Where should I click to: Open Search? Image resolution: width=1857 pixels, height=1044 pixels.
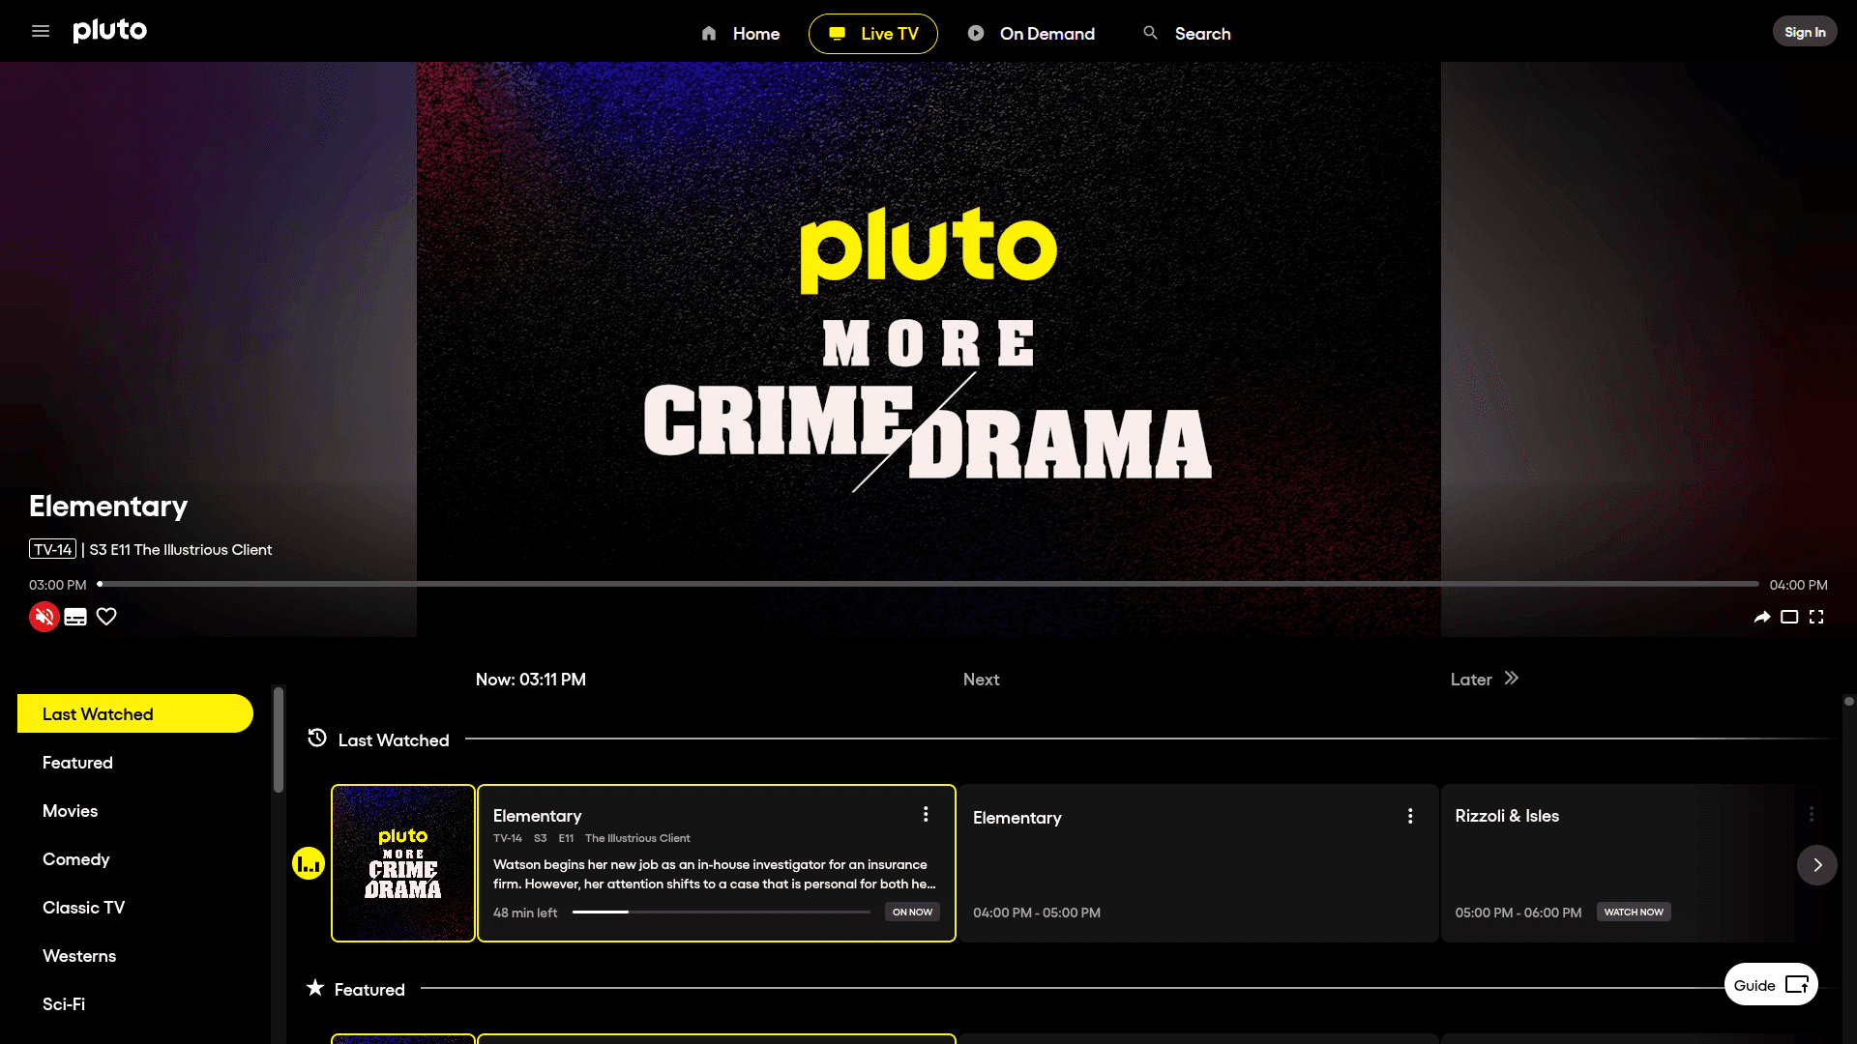coord(1188,34)
